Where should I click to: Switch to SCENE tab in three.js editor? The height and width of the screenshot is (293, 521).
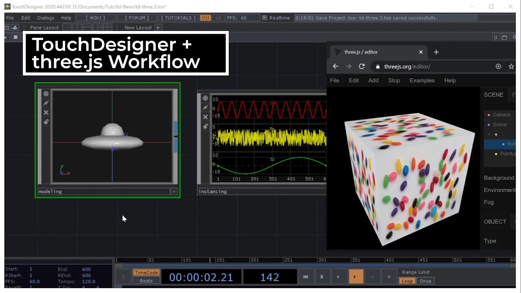[x=494, y=94]
